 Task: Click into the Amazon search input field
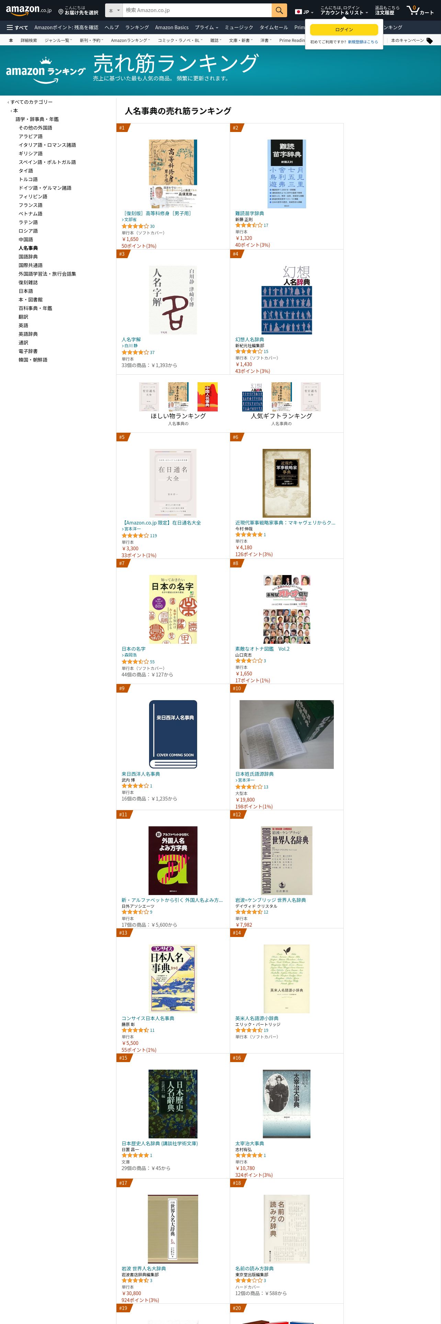click(x=197, y=10)
